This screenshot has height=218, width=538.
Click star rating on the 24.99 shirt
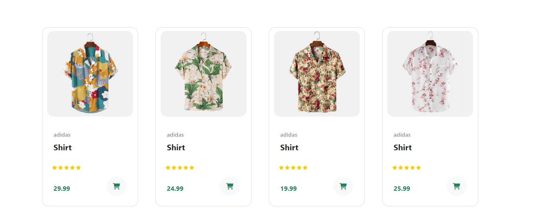180,168
